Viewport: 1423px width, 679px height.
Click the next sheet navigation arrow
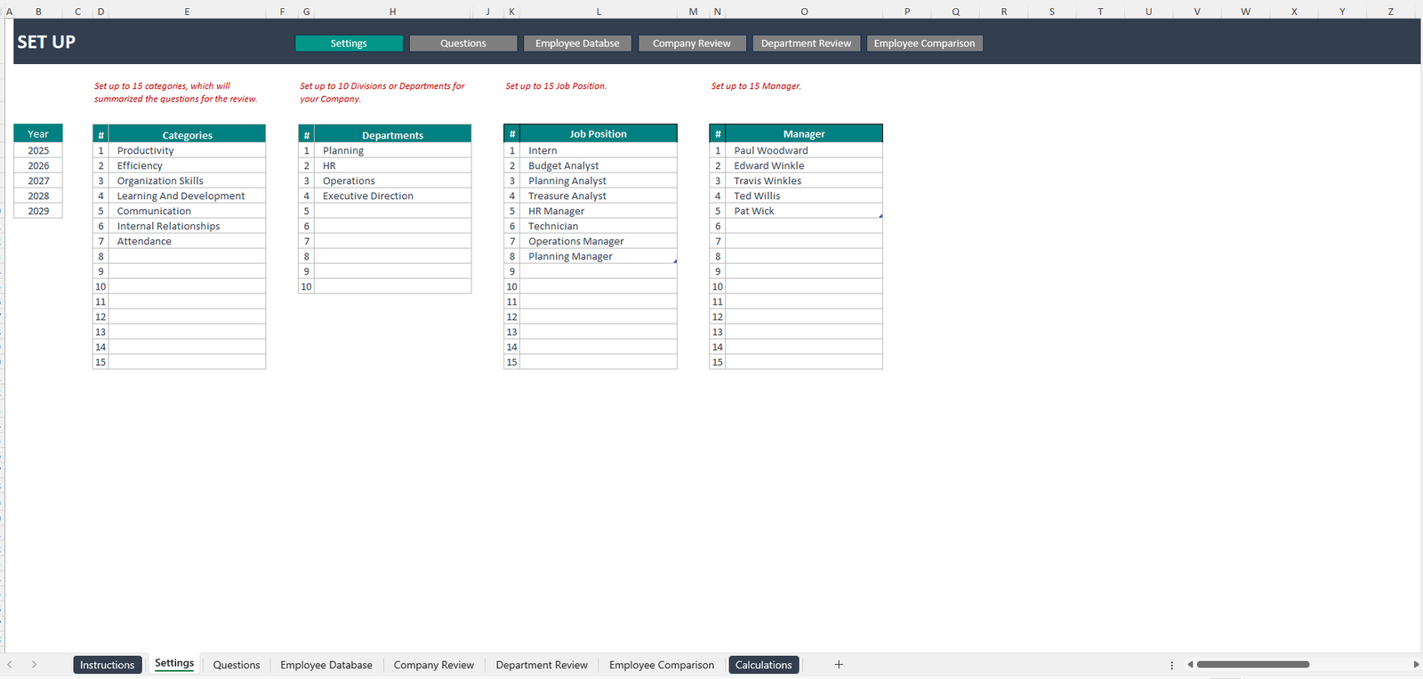click(34, 665)
